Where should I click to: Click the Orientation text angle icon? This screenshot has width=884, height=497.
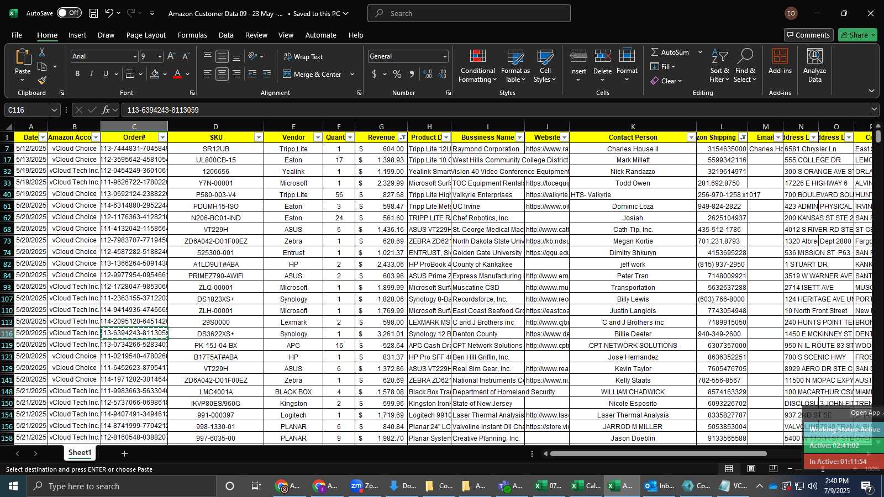pos(252,56)
